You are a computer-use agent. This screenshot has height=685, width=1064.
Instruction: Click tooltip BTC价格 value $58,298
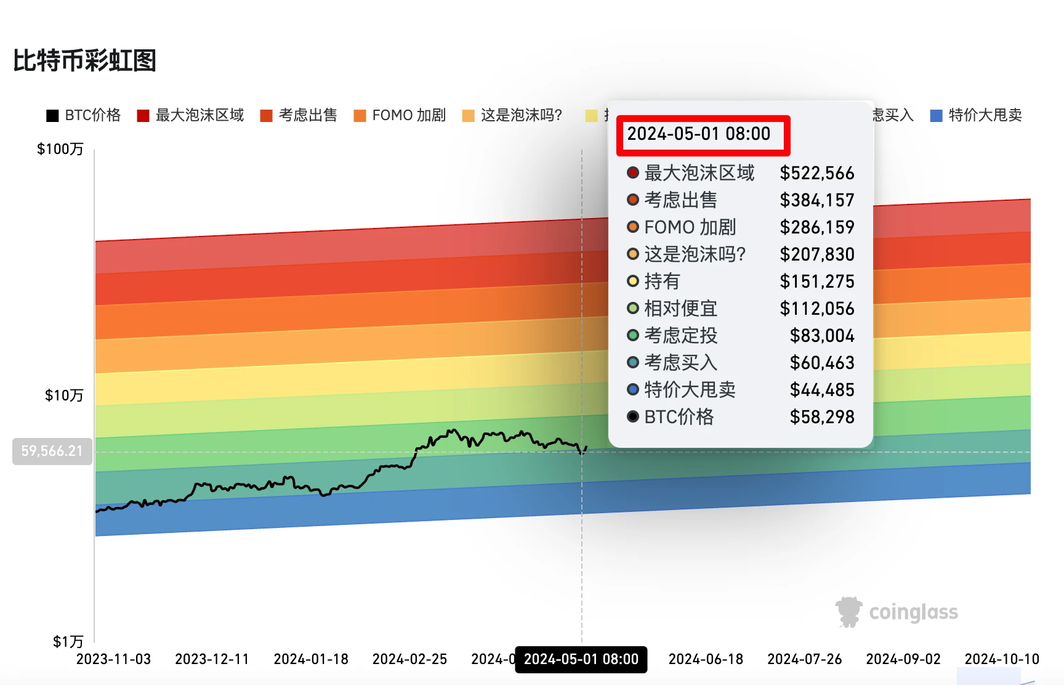[822, 417]
